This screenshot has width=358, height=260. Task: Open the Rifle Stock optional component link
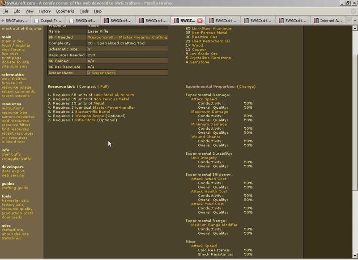(x=85, y=120)
